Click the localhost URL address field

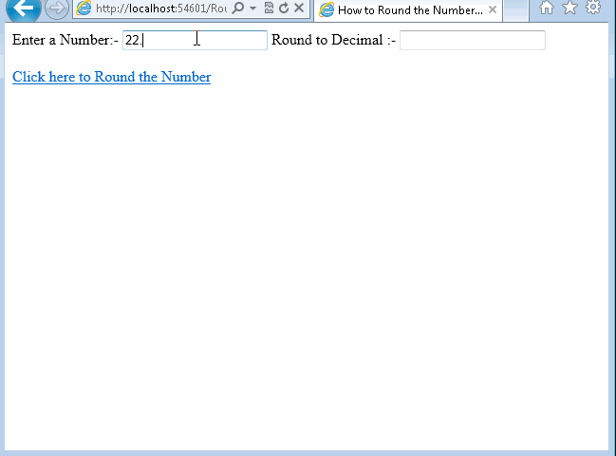coord(161,9)
